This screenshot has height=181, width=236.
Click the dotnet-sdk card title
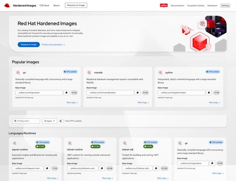(x=128, y=150)
